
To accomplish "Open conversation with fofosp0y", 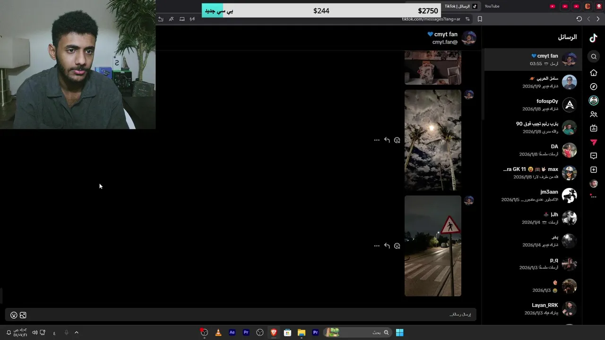I will pyautogui.click(x=533, y=105).
